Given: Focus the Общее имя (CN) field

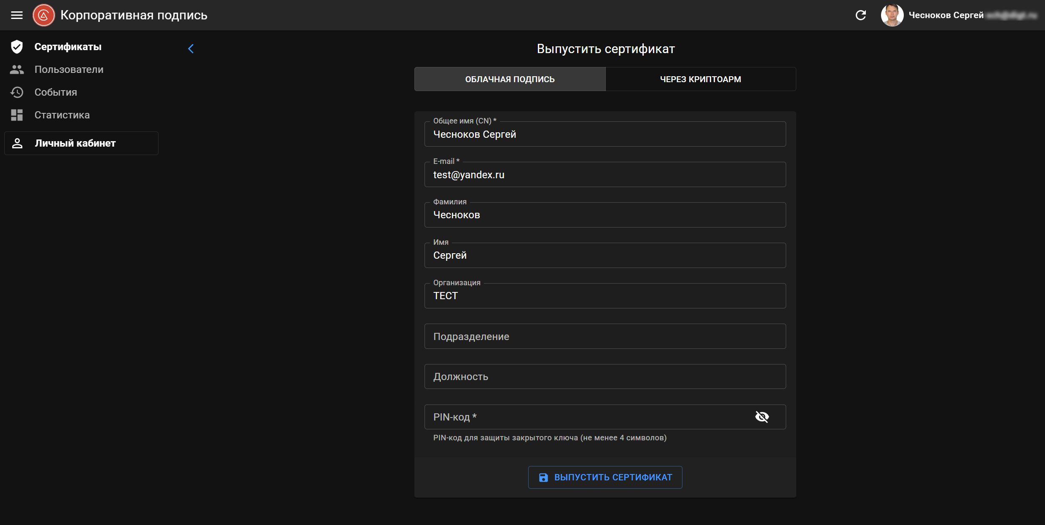Looking at the screenshot, I should (x=605, y=134).
